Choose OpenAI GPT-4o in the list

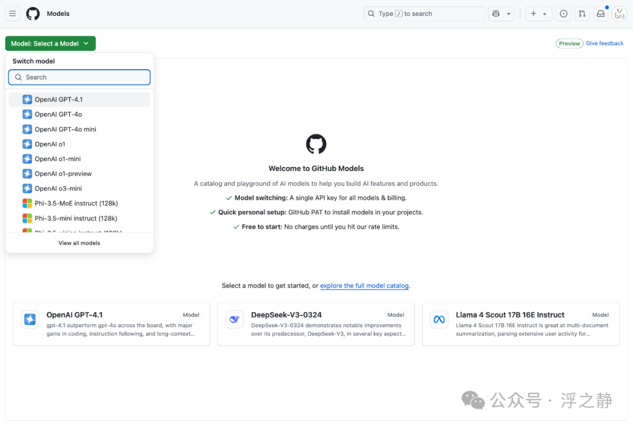(79, 115)
